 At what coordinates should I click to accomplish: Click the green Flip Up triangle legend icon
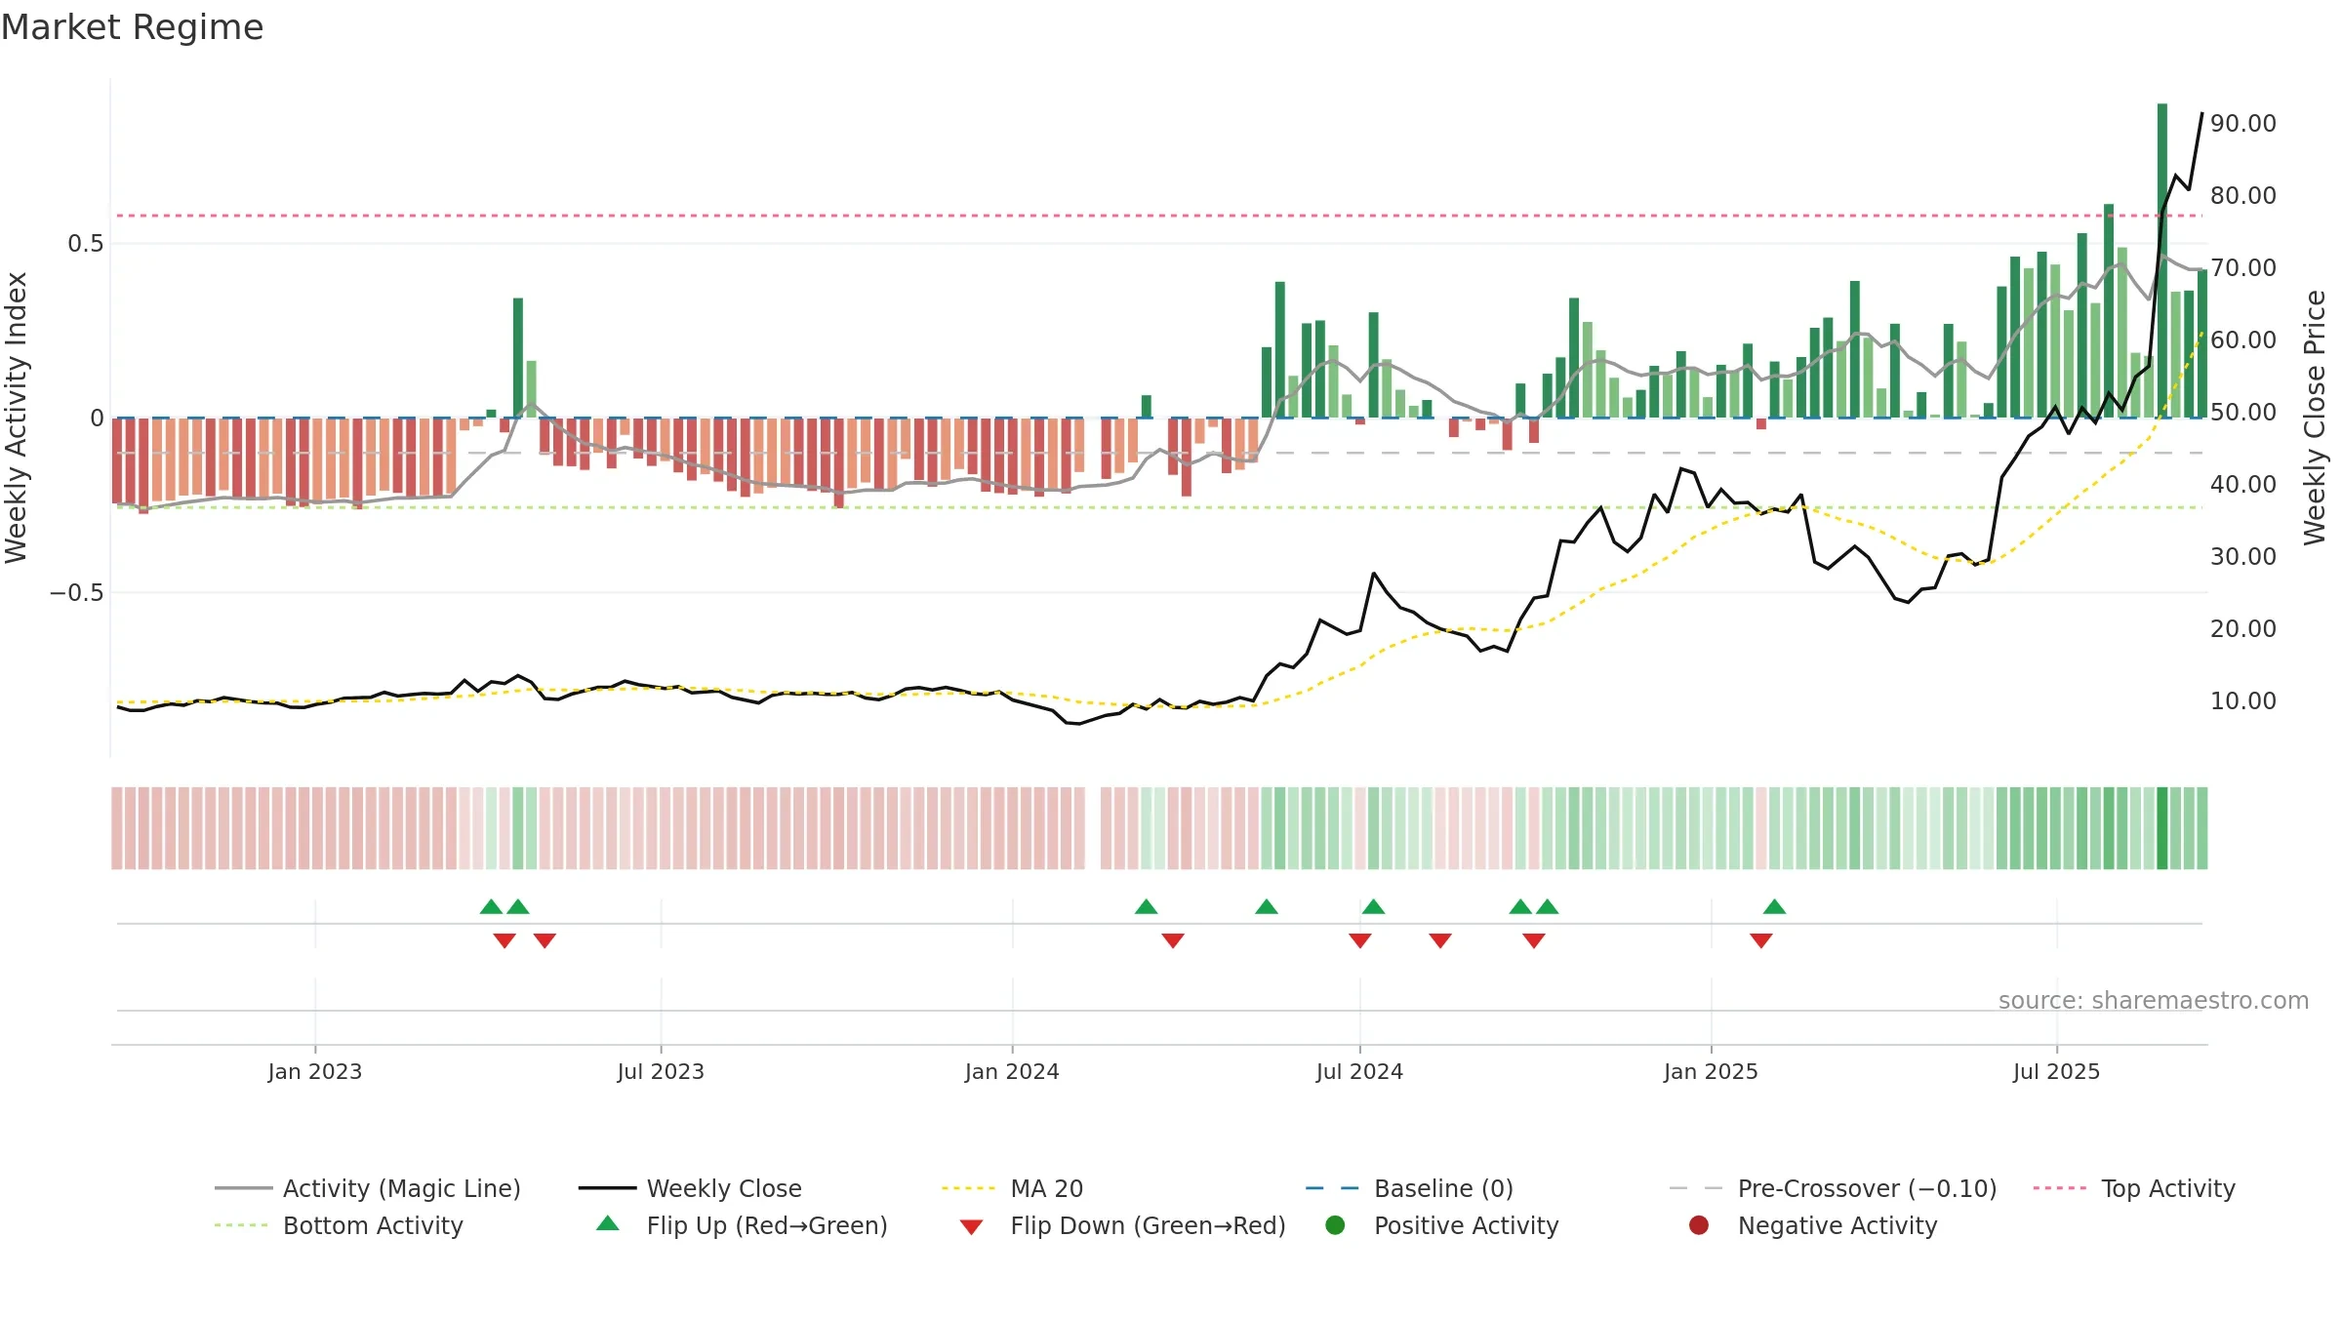(608, 1223)
